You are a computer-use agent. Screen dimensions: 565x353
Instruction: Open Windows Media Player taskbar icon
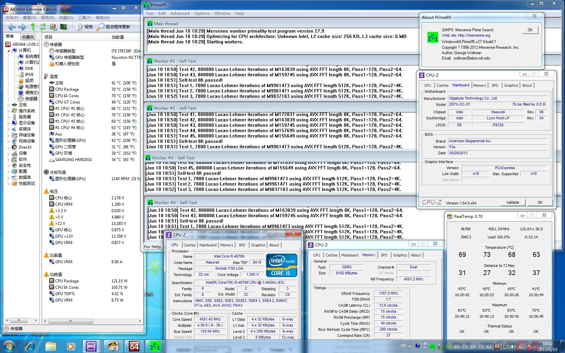pyautogui.click(x=71, y=346)
